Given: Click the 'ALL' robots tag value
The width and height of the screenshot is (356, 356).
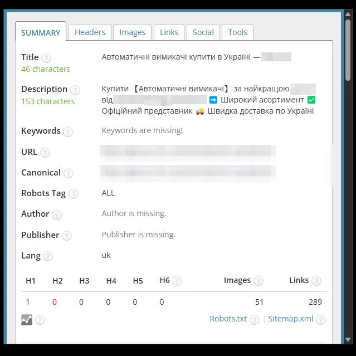Looking at the screenshot, I should tap(108, 193).
